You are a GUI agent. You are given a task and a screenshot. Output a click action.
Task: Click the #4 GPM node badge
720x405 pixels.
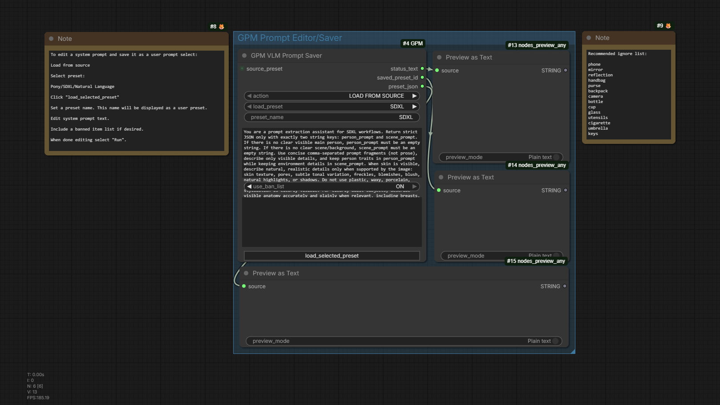[413, 44]
